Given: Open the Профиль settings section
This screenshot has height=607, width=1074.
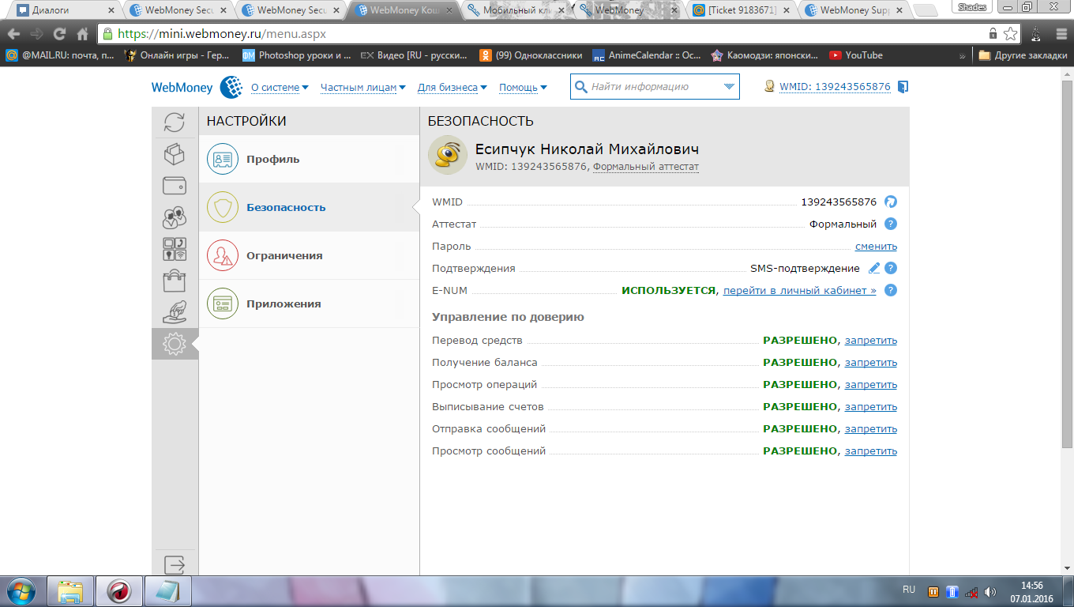Looking at the screenshot, I should 309,159.
